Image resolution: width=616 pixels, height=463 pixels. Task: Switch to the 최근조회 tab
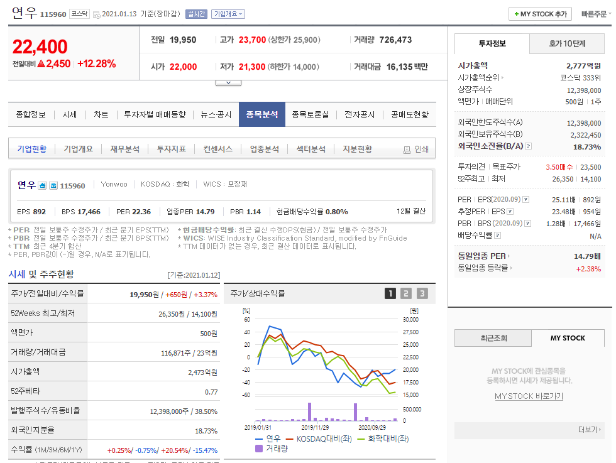pos(493,338)
